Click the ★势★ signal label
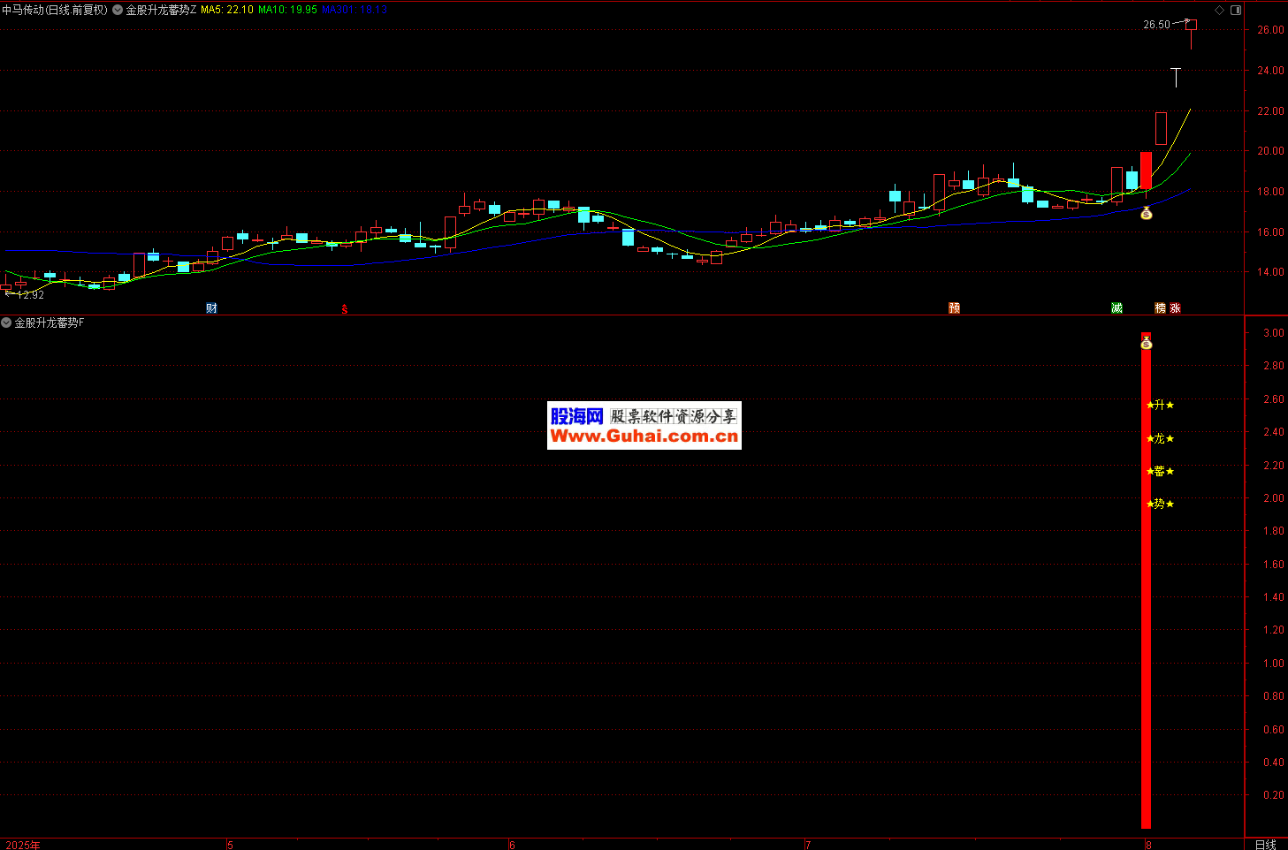 coord(1161,504)
